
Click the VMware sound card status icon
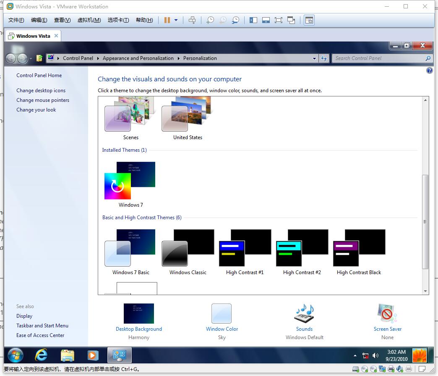[400, 369]
